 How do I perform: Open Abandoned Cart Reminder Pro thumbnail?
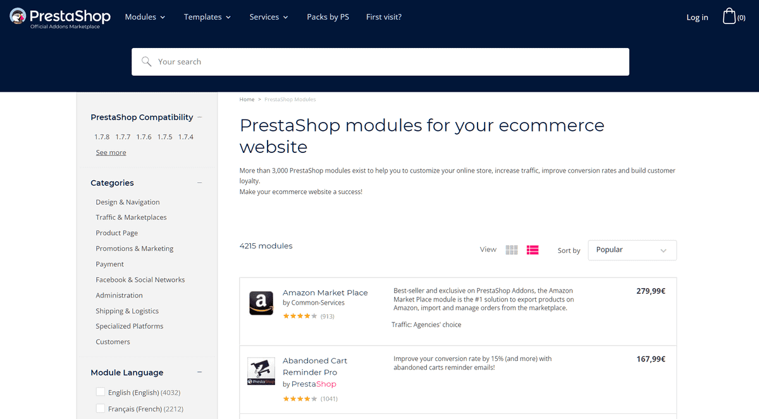pos(261,372)
